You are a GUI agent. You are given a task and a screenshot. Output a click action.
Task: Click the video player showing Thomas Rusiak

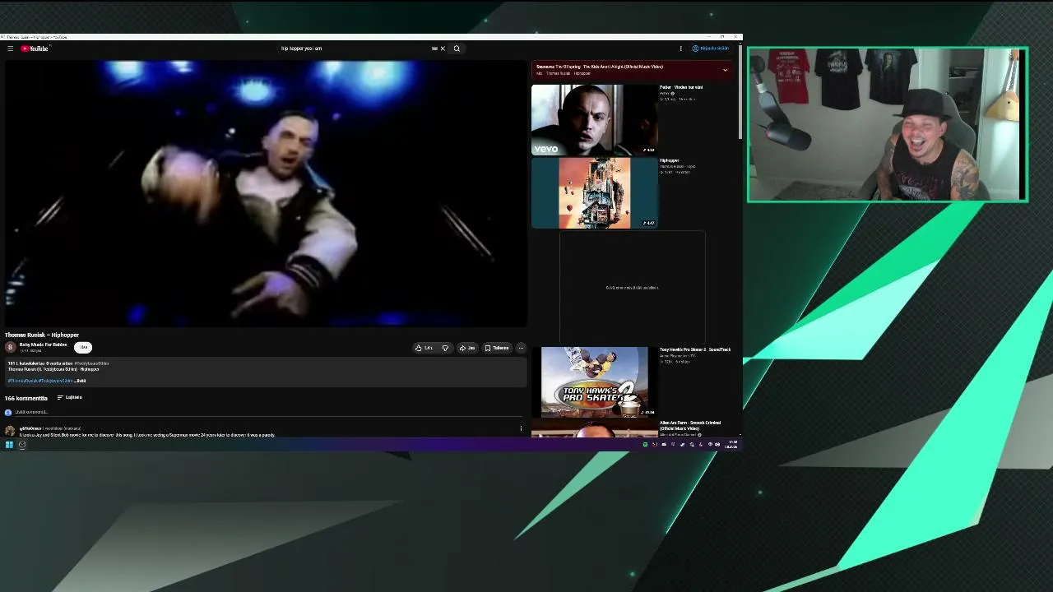click(265, 193)
